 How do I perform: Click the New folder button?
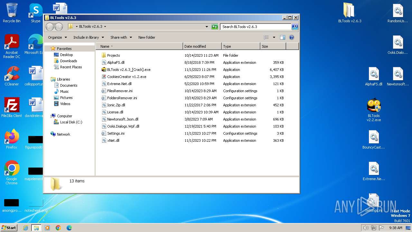147,37
